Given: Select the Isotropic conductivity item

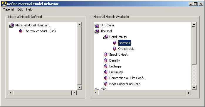Looking at the screenshot, I should point(124,43).
